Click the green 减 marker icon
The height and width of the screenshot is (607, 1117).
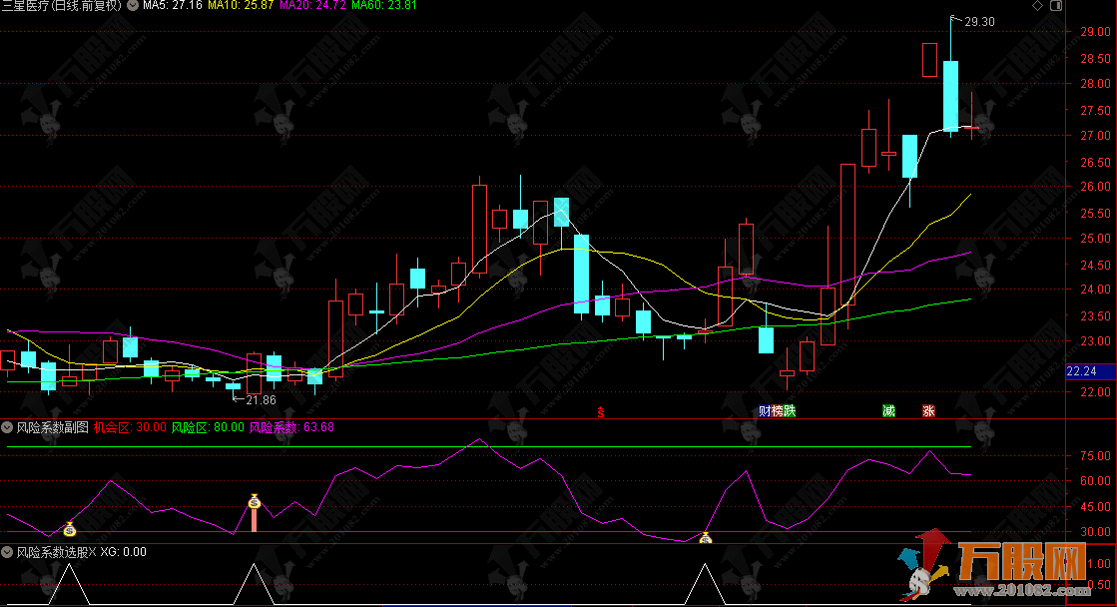tap(887, 410)
